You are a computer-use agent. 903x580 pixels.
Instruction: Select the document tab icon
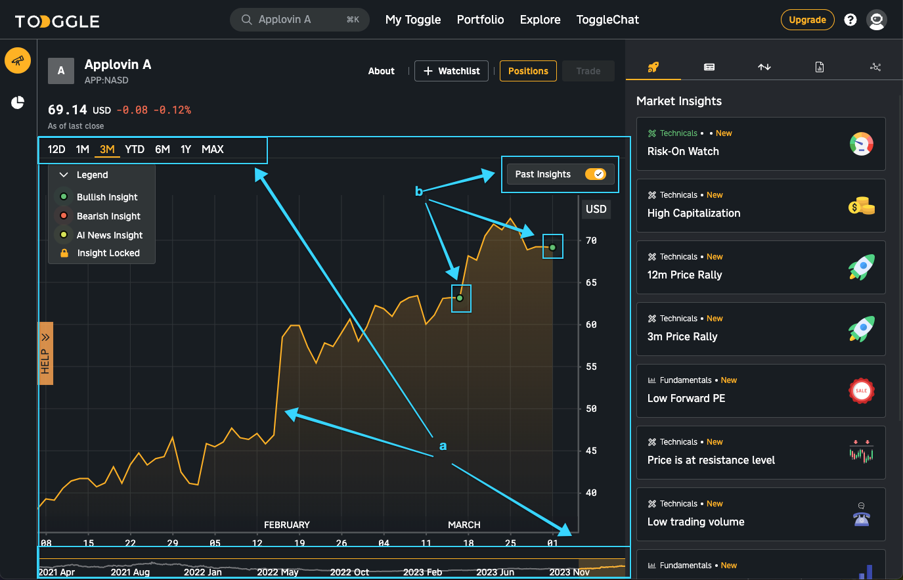click(820, 67)
